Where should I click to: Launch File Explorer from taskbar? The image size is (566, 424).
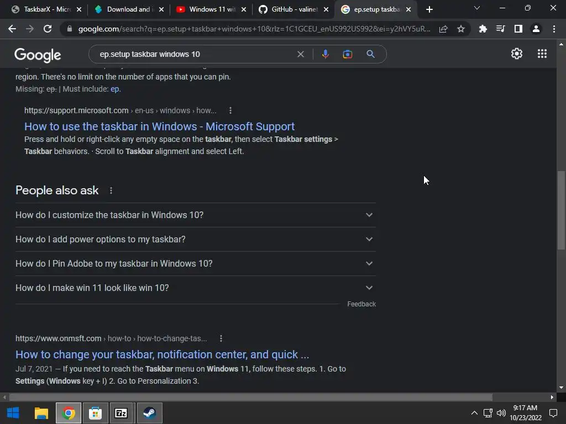tap(41, 413)
